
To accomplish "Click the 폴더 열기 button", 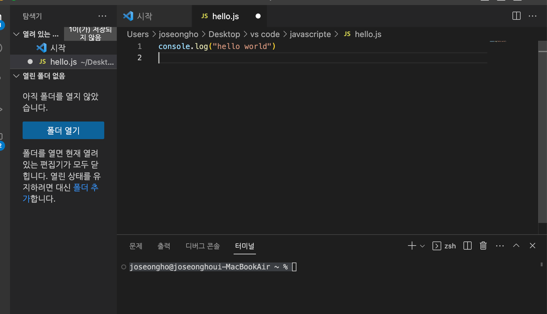I will pos(63,130).
